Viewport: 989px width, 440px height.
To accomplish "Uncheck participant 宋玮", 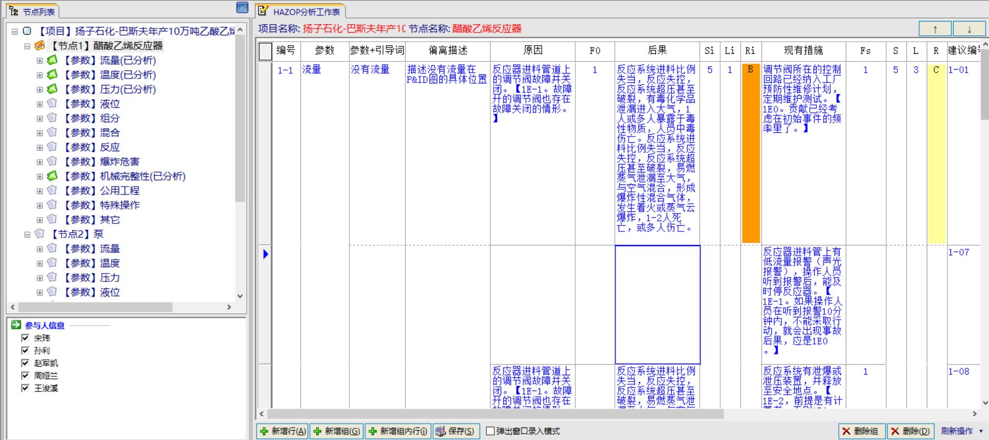I will [x=25, y=338].
